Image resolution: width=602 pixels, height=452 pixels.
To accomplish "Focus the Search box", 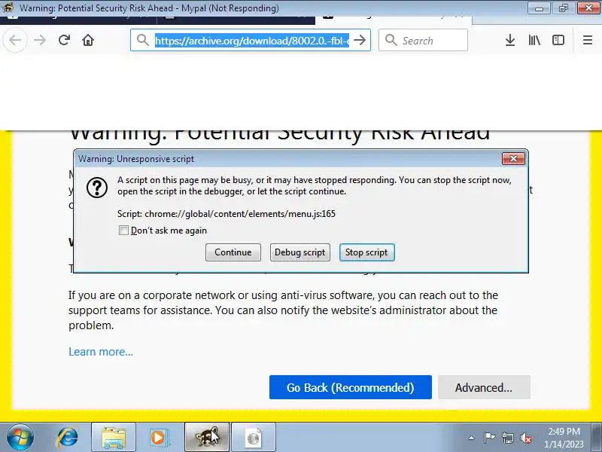I will 423,40.
